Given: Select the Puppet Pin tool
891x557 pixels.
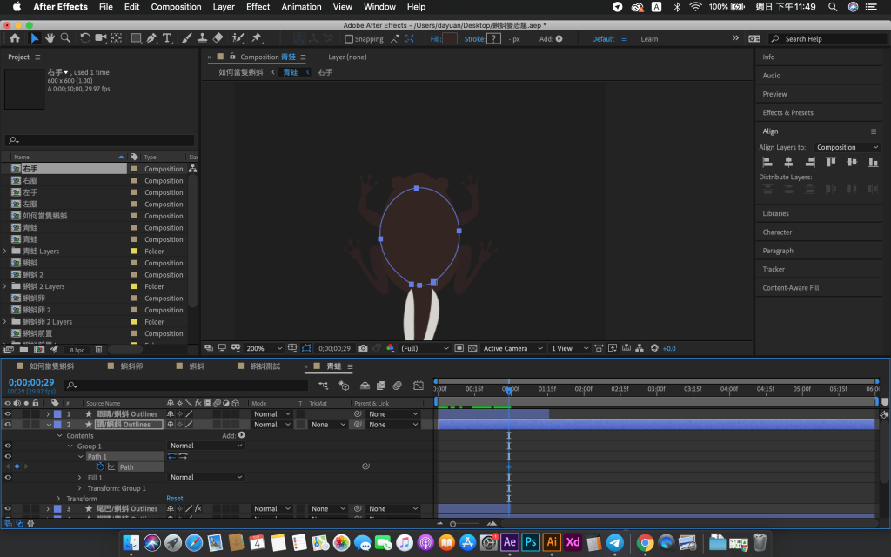Looking at the screenshot, I should [x=257, y=38].
